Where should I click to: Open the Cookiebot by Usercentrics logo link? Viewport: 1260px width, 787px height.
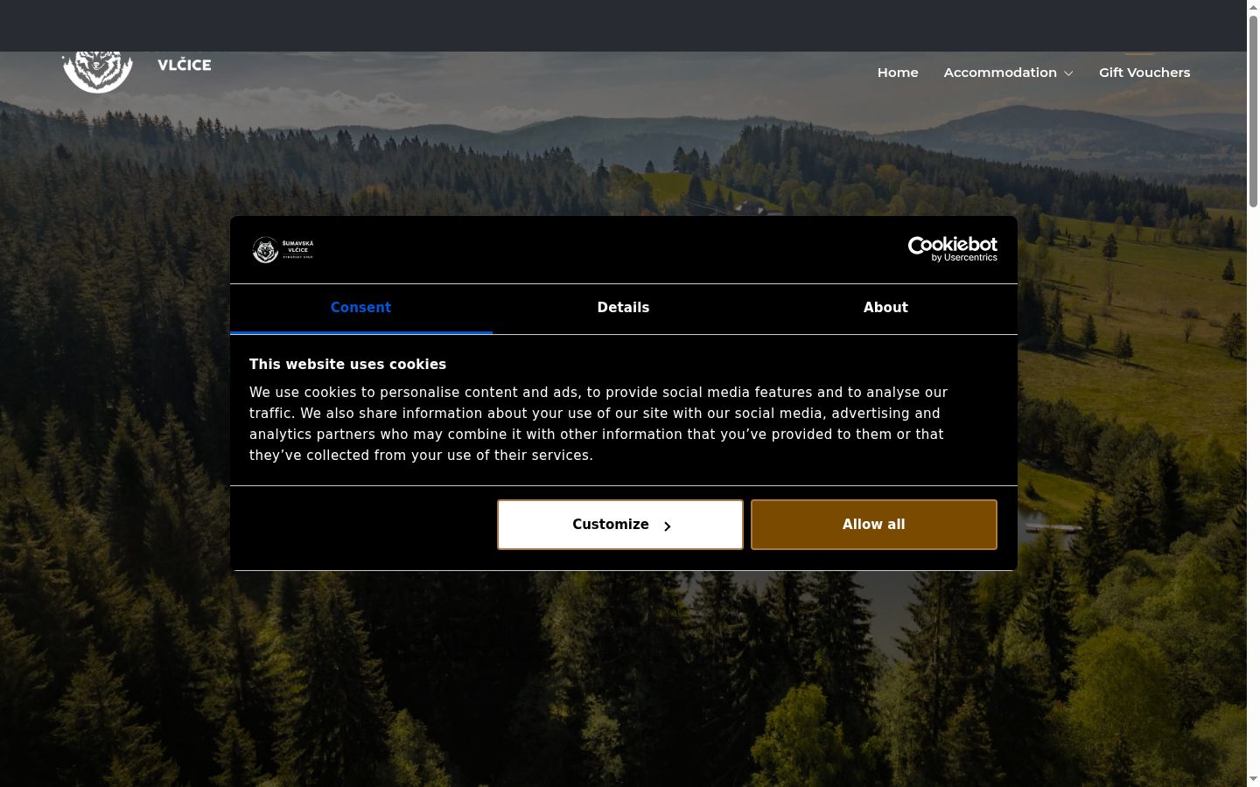tap(952, 249)
